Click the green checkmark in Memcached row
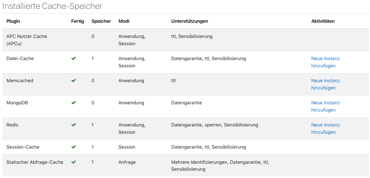The width and height of the screenshot is (370, 178). pyautogui.click(x=74, y=81)
